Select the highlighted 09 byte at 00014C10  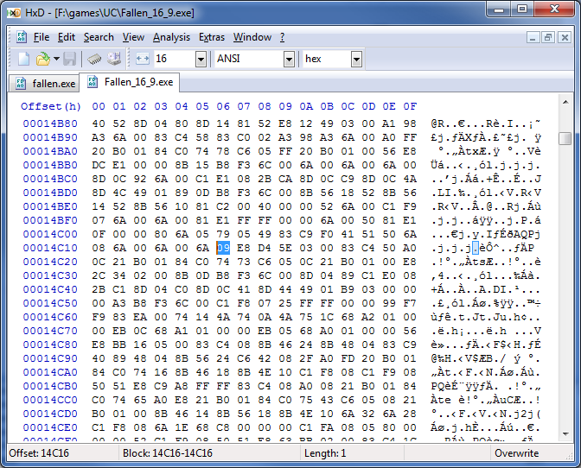[223, 248]
